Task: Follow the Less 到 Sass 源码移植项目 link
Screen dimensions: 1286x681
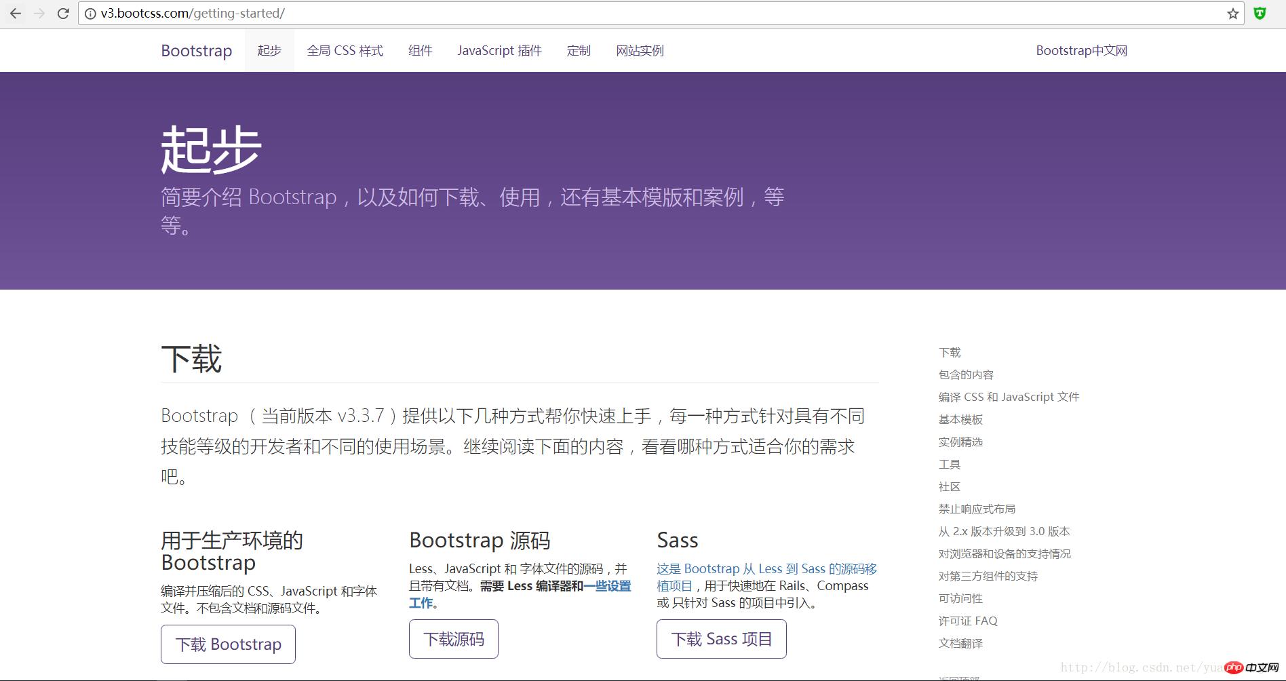Action: (766, 570)
